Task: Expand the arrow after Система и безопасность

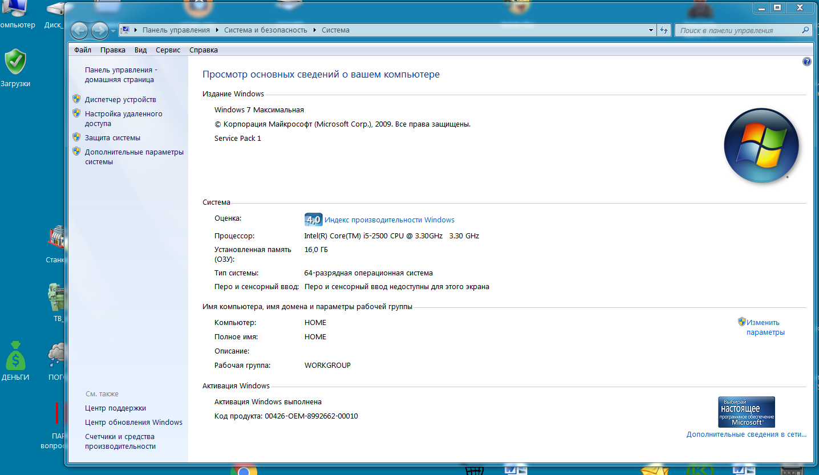Action: click(315, 30)
